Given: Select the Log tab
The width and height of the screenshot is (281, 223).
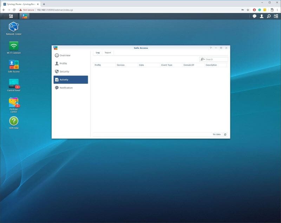Looking at the screenshot, I should tap(98, 52).
